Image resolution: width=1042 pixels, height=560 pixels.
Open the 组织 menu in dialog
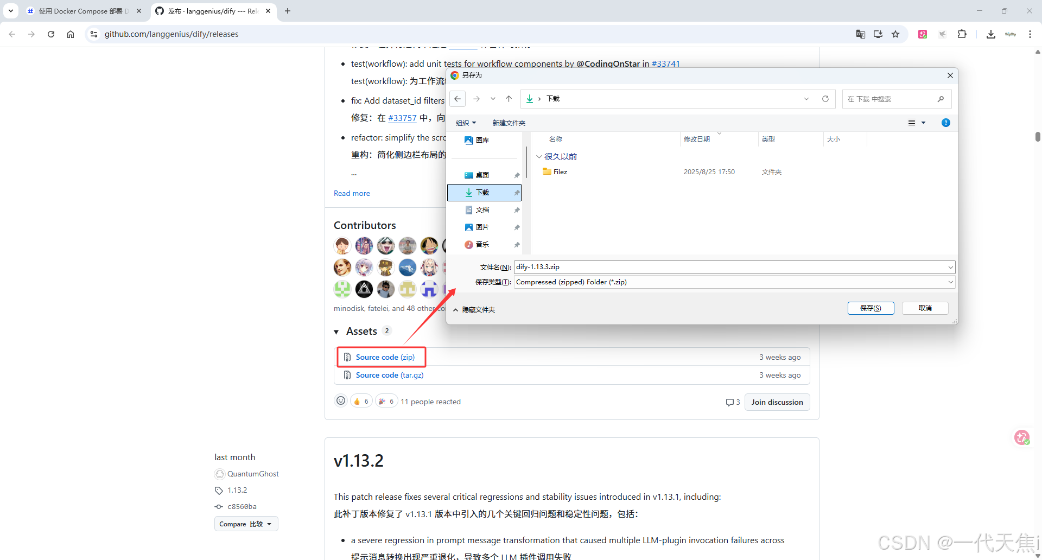click(x=466, y=123)
